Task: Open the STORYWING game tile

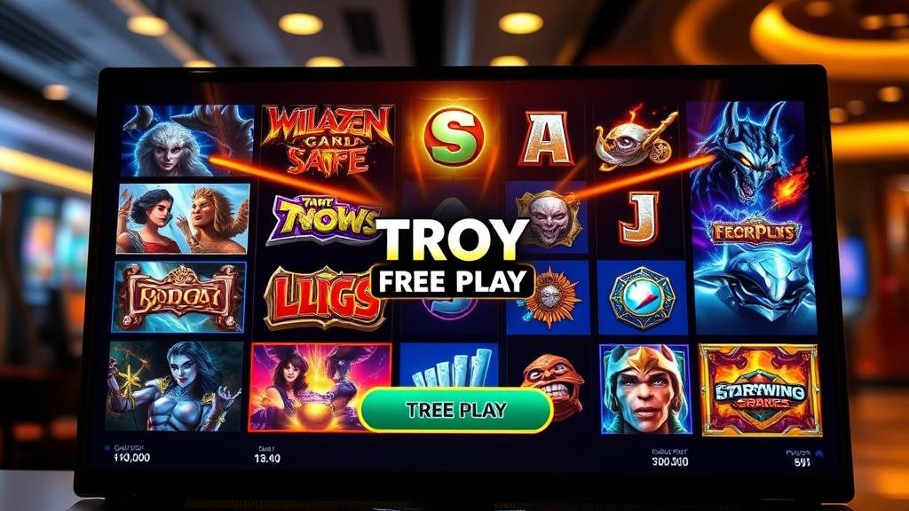Action: [760, 389]
